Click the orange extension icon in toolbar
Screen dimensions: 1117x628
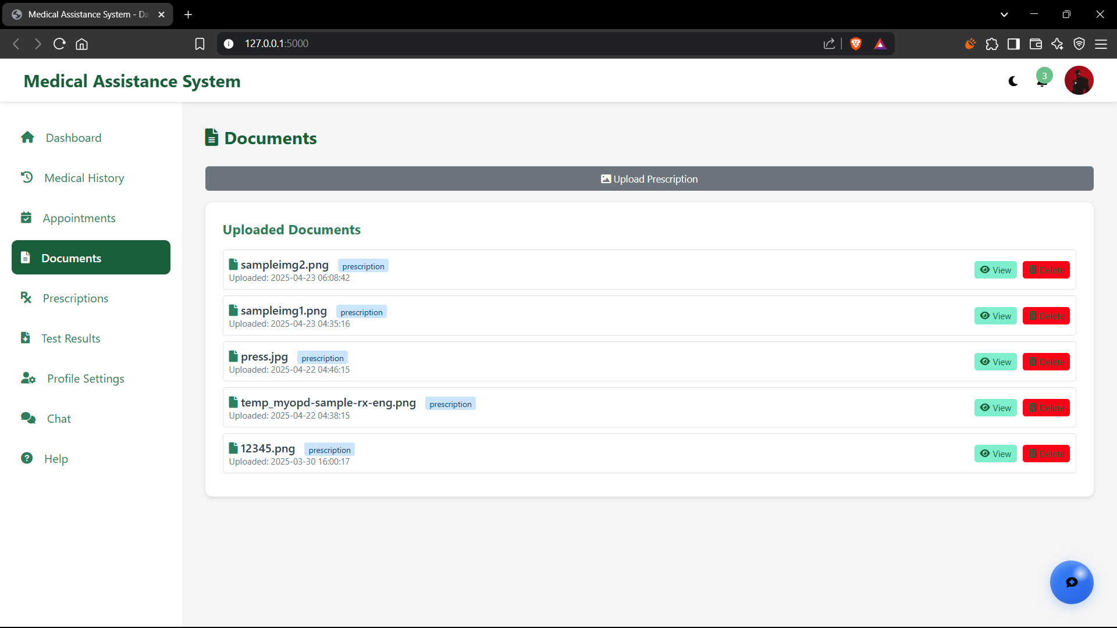coord(970,44)
